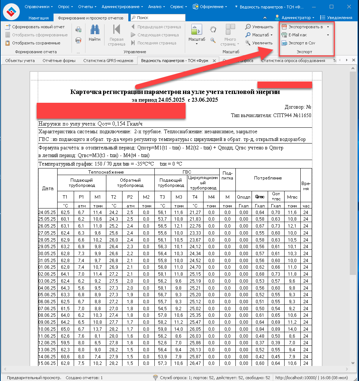The width and height of the screenshot is (359, 381).
Task: Click the Потребление table header
Action: point(268,178)
